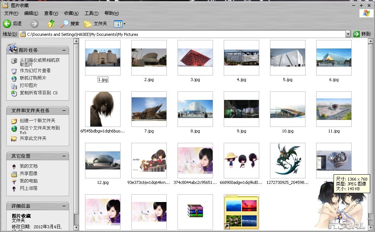This screenshot has width=375, height=232.
Task: Click the green Go arrow button
Action: point(357,34)
